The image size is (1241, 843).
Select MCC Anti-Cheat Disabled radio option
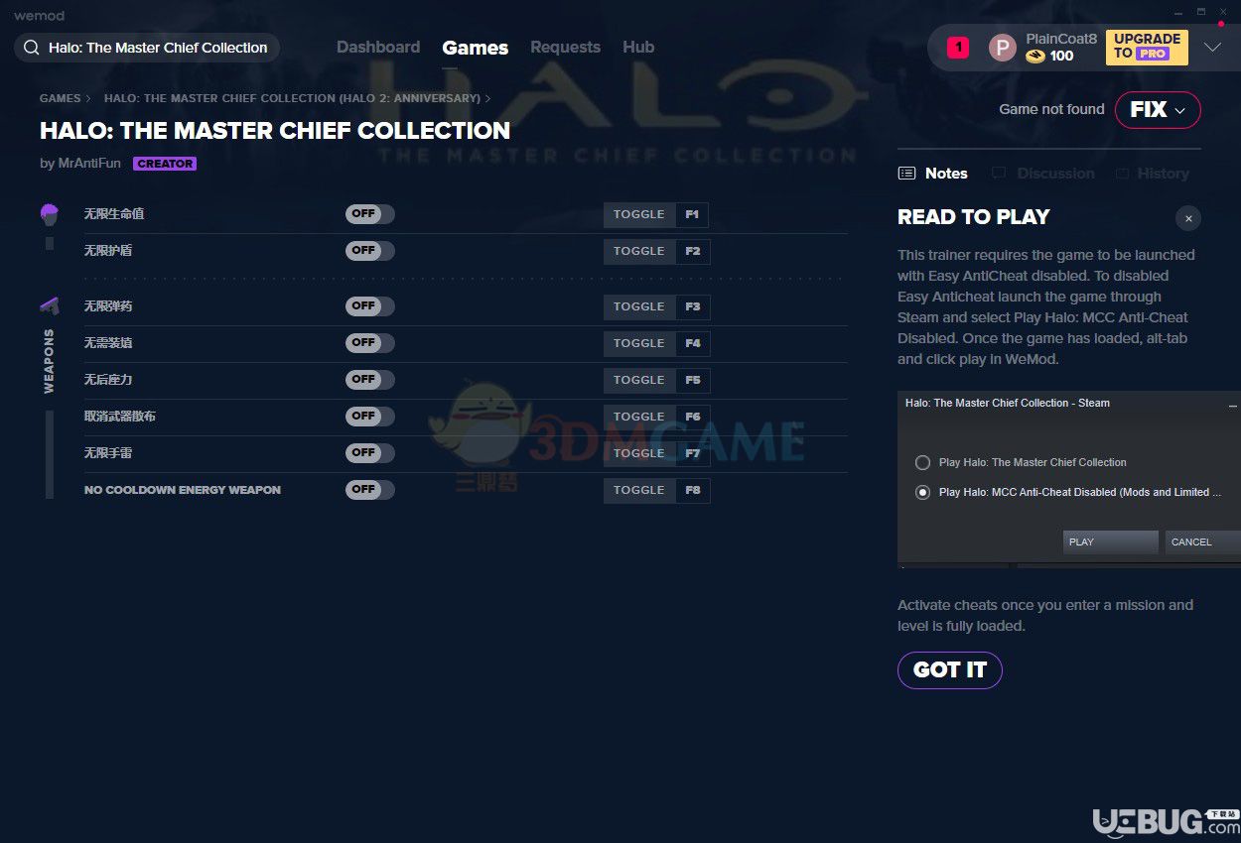[923, 492]
